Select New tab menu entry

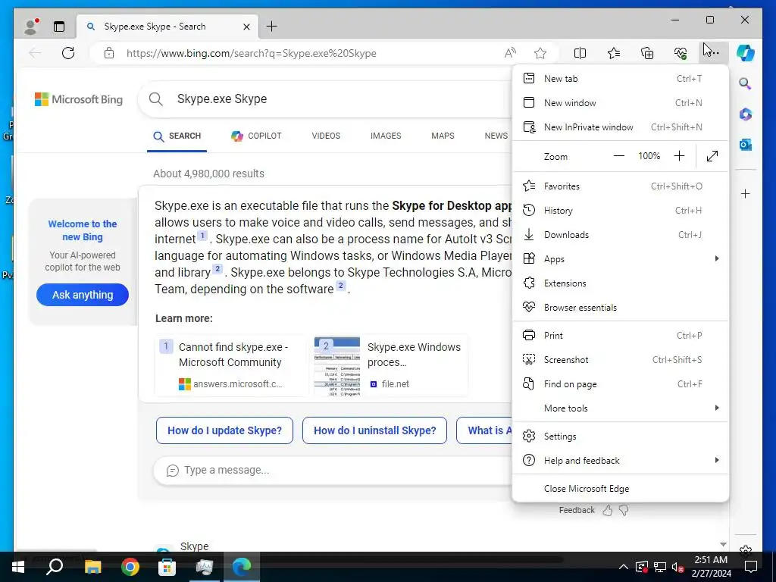(x=620, y=78)
